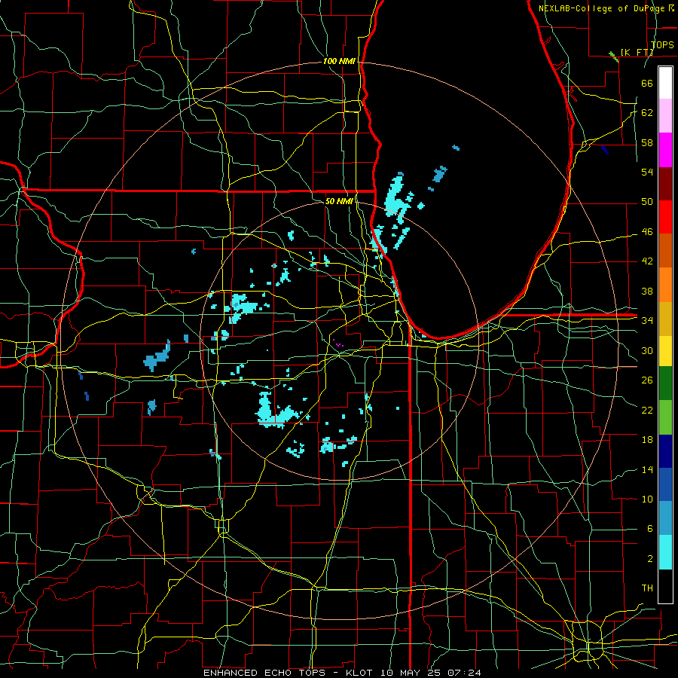Click the navy blue legend swatch
This screenshot has height=678, width=678.
coord(665,451)
